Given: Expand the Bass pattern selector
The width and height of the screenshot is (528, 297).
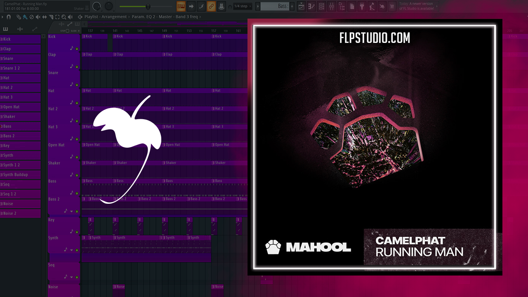Looking at the screenshot, I should (258, 6).
